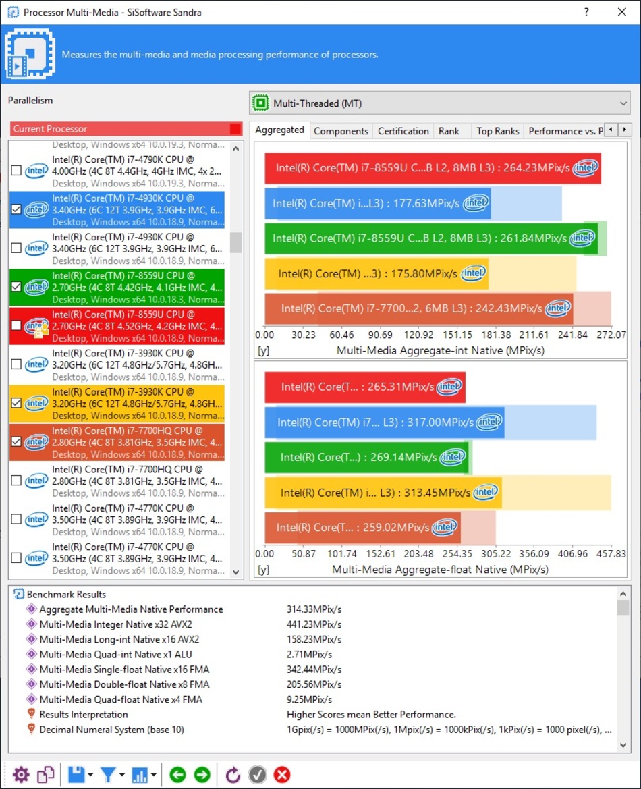
Task: Click the Intel logo on the i7-4790K row
Action: [x=36, y=171]
